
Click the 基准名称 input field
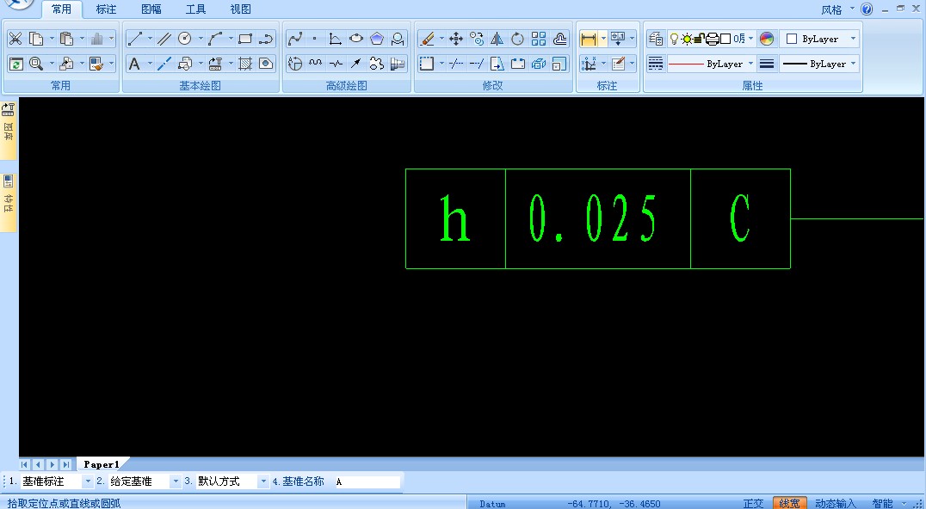367,481
